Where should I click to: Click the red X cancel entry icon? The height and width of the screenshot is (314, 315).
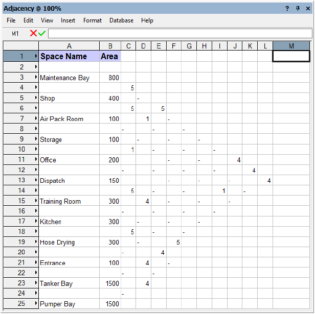33,33
